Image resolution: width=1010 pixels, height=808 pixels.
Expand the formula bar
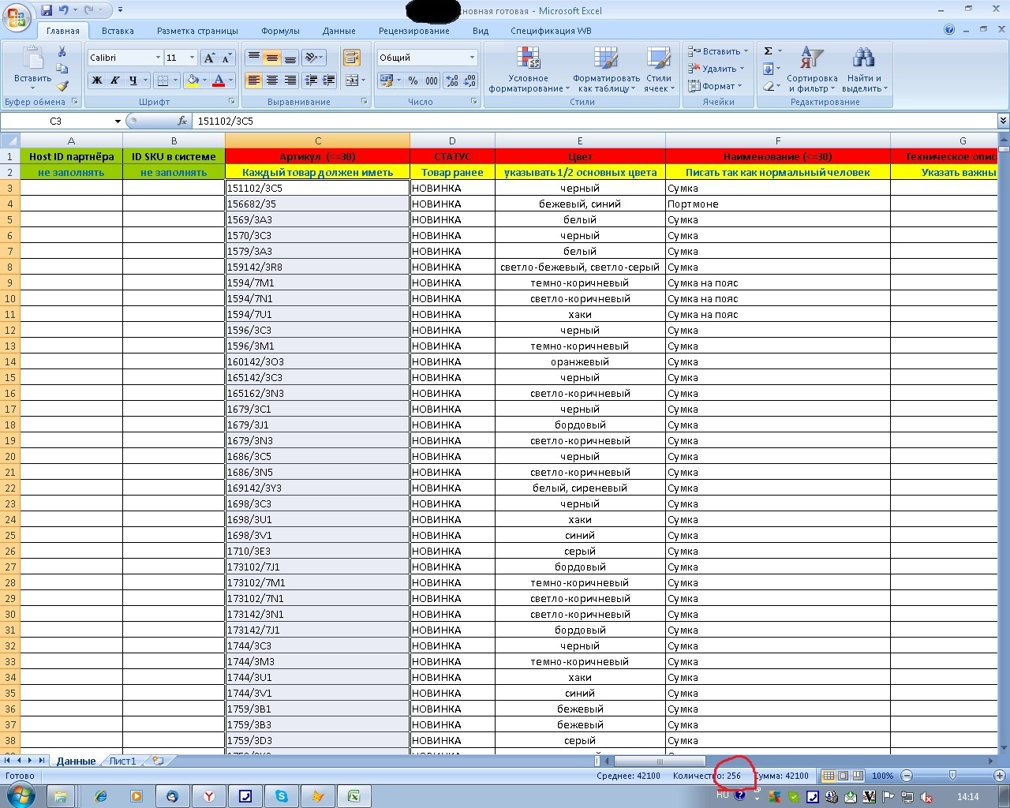coord(1003,121)
